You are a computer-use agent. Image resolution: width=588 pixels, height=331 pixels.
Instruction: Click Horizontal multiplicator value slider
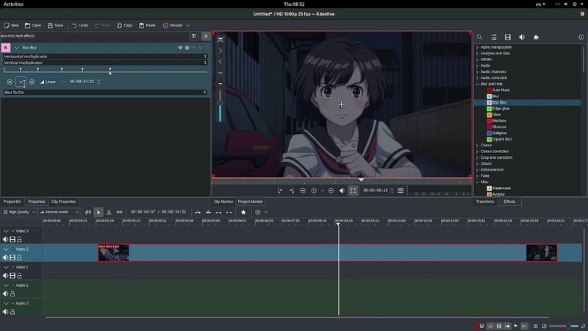(x=105, y=57)
